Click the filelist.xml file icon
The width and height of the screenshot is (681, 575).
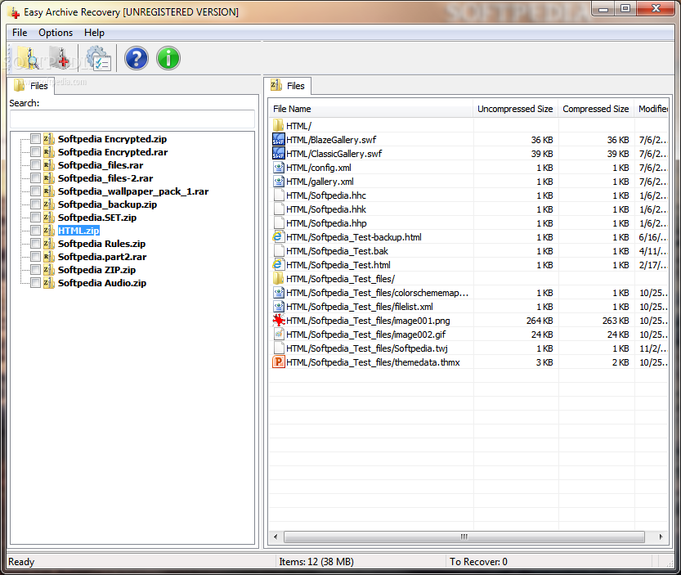[x=279, y=307]
